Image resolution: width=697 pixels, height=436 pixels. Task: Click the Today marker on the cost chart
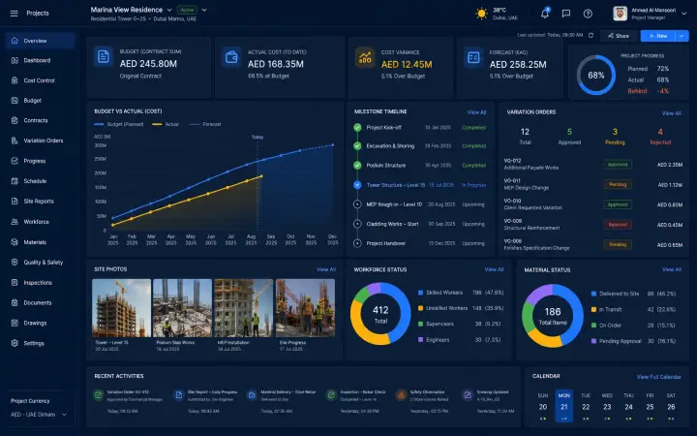[258, 137]
